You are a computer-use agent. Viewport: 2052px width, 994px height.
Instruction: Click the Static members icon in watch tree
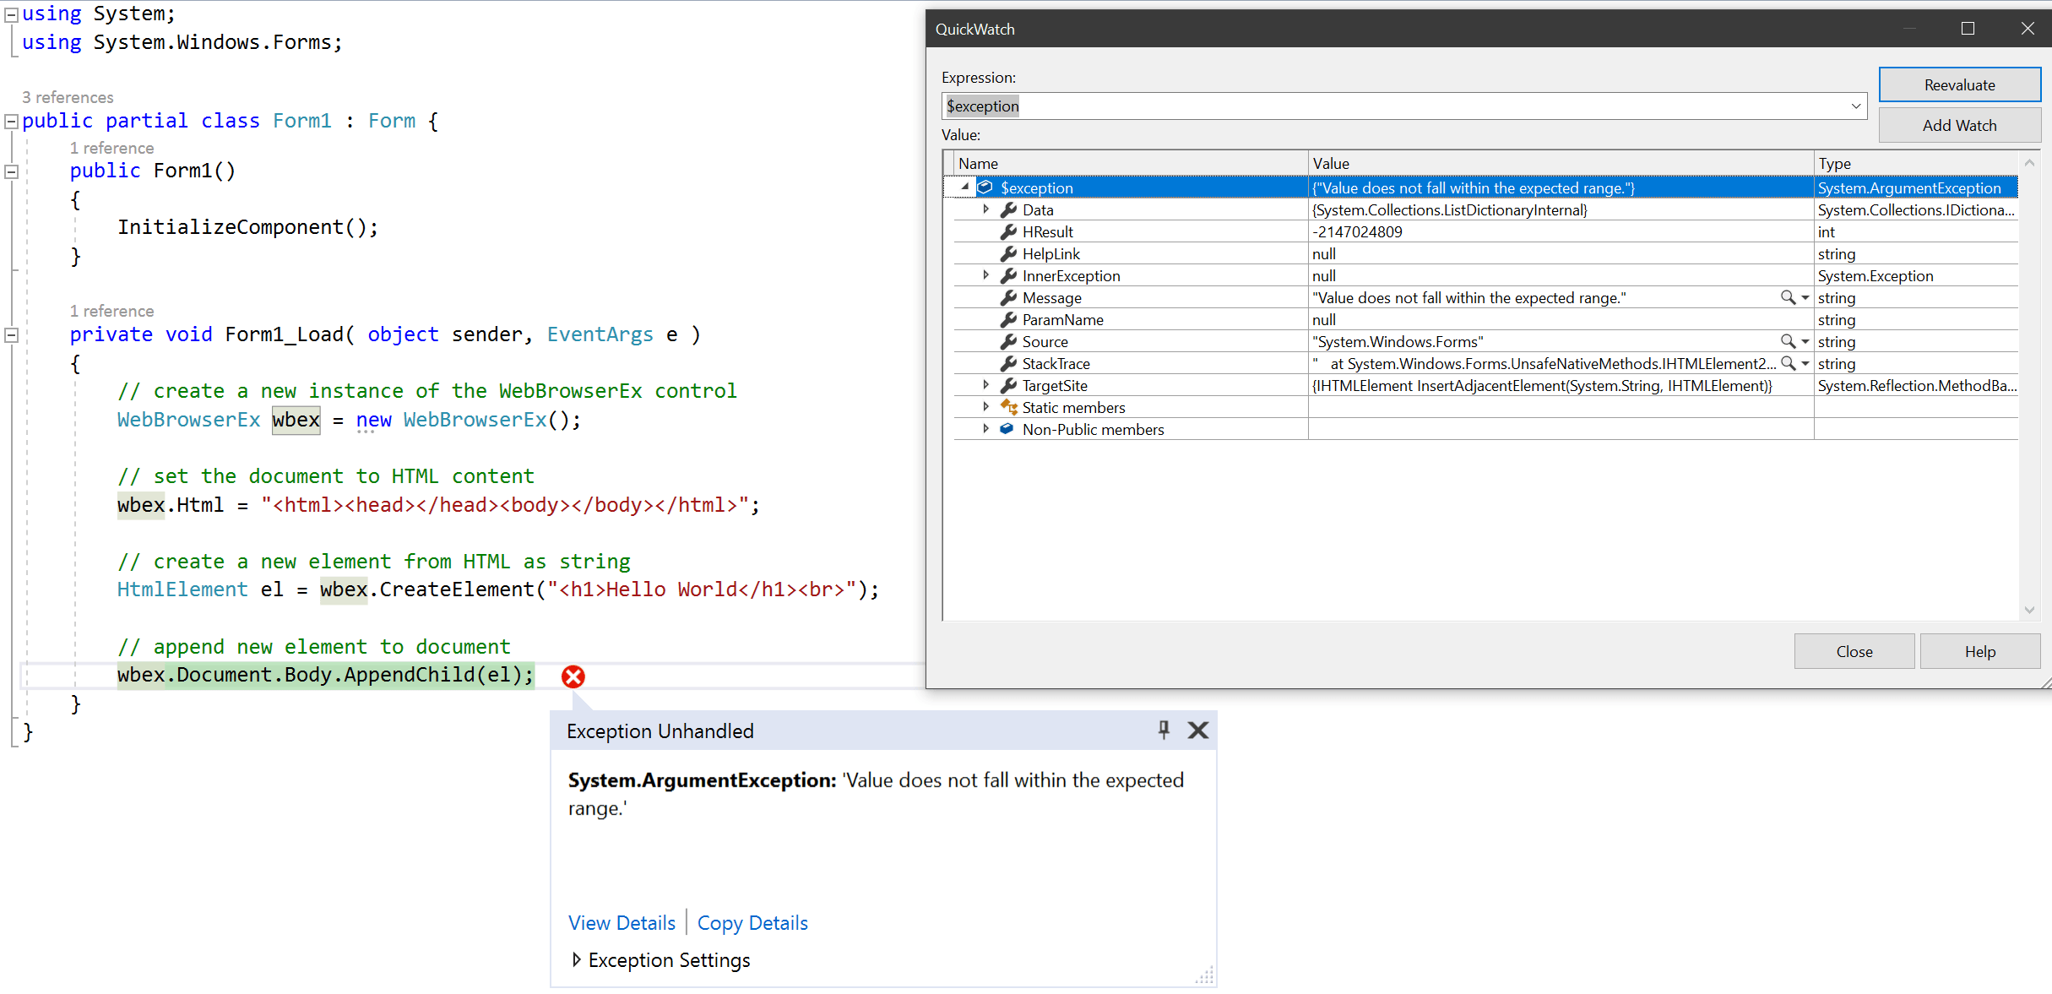(1008, 407)
